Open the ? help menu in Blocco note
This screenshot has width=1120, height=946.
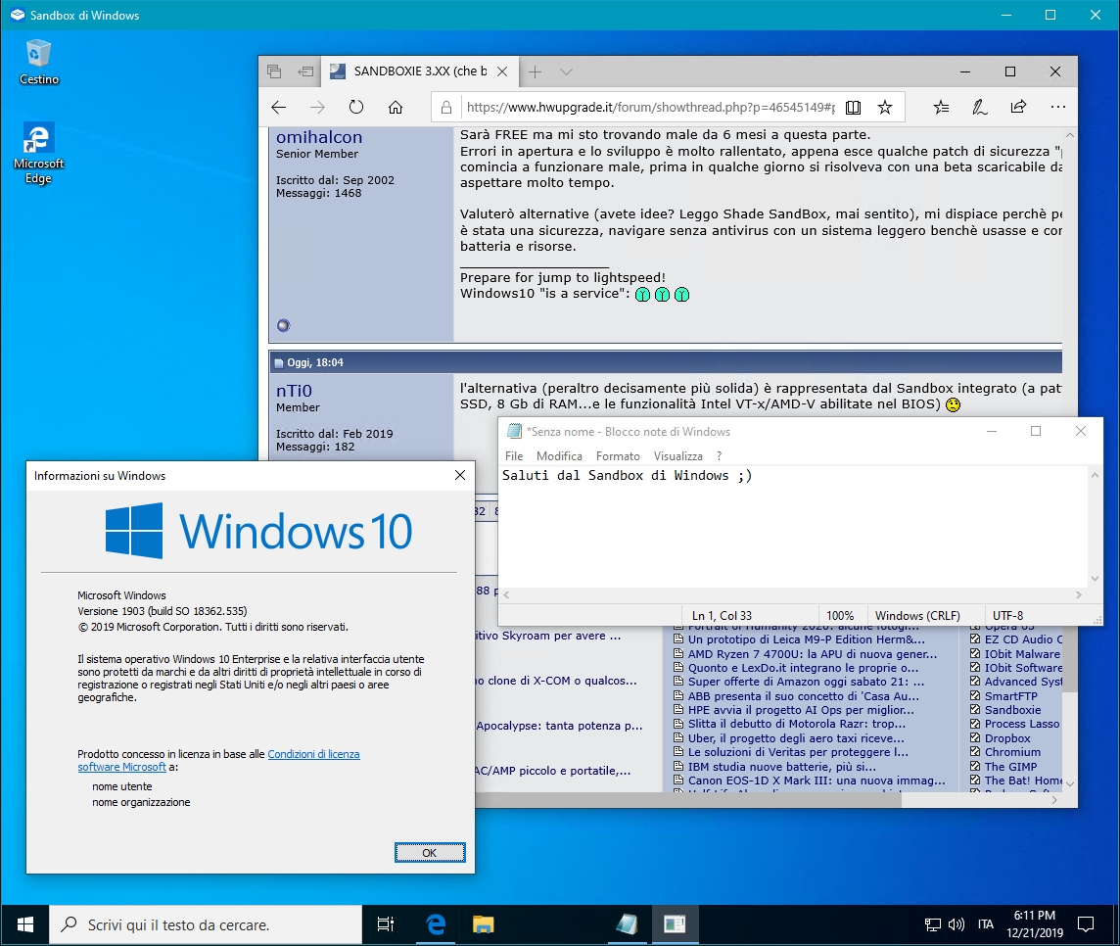click(720, 455)
